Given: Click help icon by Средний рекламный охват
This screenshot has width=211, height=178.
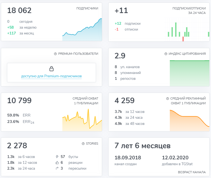Looking at the screenshot, I should tap(168, 98).
